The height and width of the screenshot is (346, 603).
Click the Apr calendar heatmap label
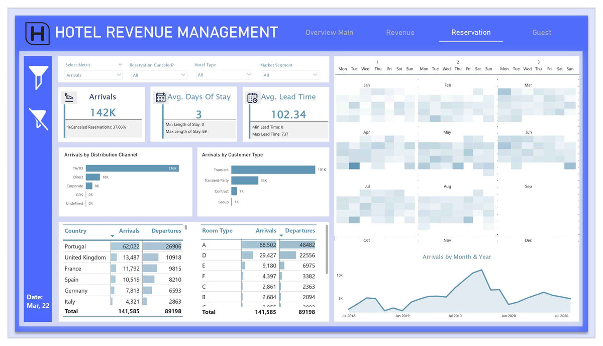click(367, 132)
